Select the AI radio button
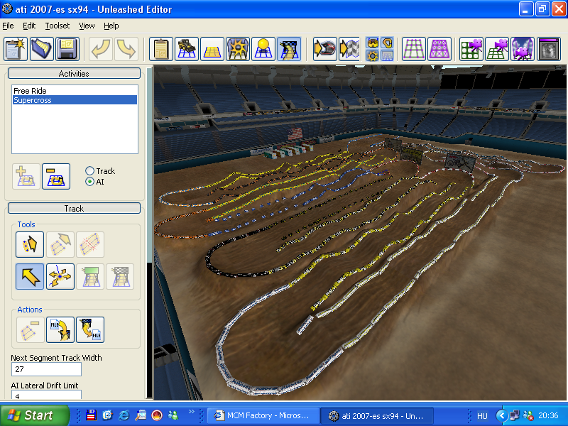This screenshot has width=568, height=426. coord(90,182)
